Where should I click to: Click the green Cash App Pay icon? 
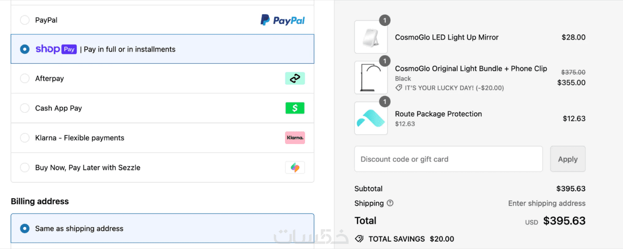(x=295, y=108)
